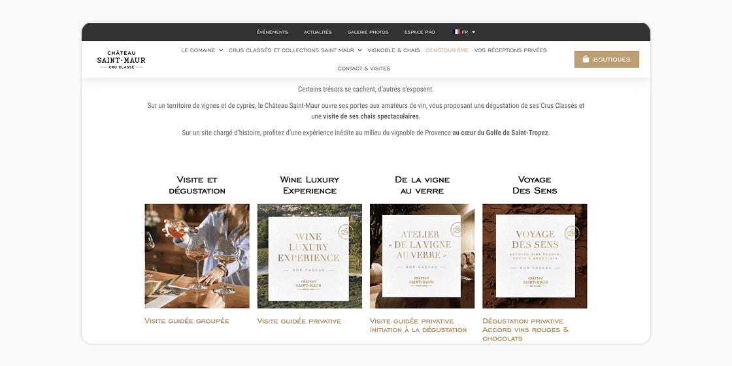Open the Évènements link
This screenshot has width=732, height=366.
click(x=272, y=32)
